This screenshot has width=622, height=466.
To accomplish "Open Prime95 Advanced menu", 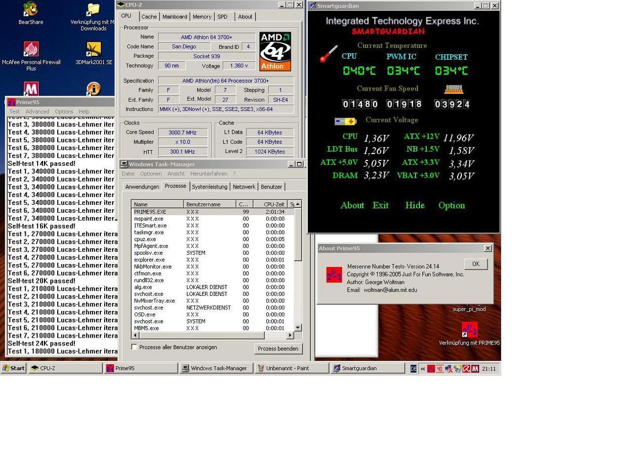I will point(37,112).
